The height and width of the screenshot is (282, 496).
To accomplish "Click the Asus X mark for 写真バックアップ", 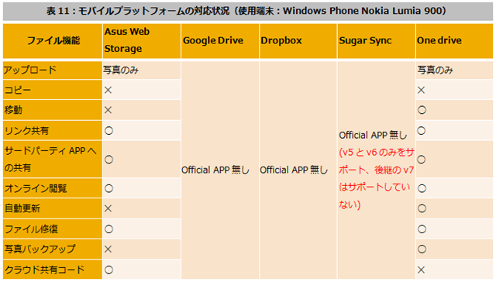I will (x=108, y=249).
